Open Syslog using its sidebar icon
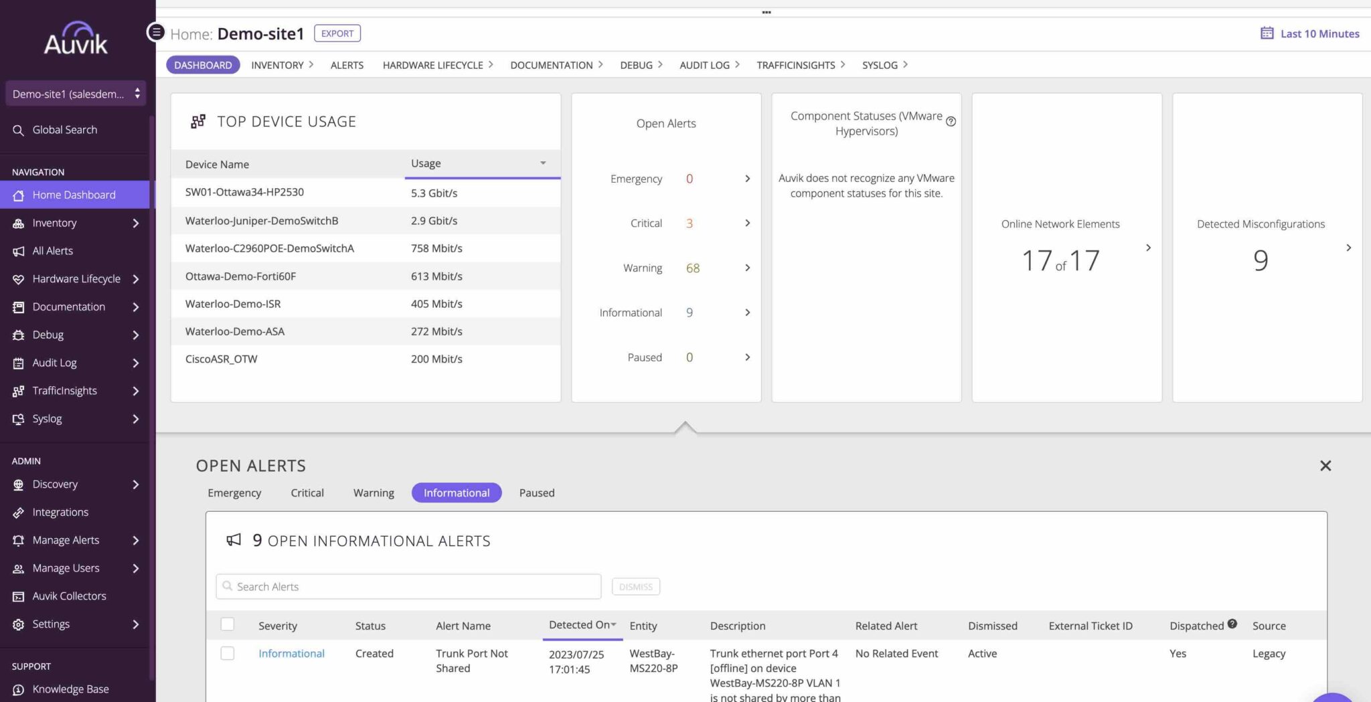 pos(18,418)
